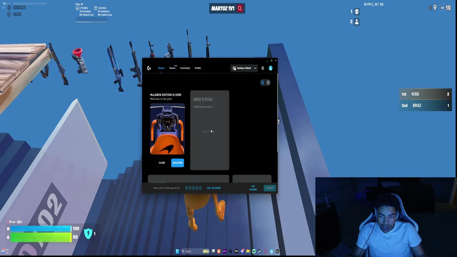Click the Windows taskbar Search box

click(196, 251)
